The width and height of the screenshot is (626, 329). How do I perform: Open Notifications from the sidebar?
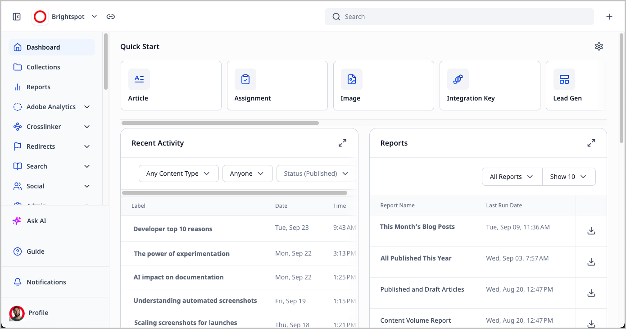click(x=46, y=282)
